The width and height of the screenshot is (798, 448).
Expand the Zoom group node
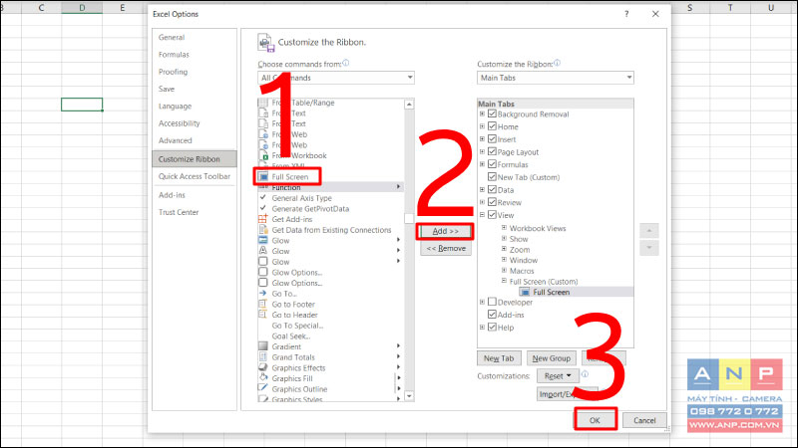click(x=504, y=249)
